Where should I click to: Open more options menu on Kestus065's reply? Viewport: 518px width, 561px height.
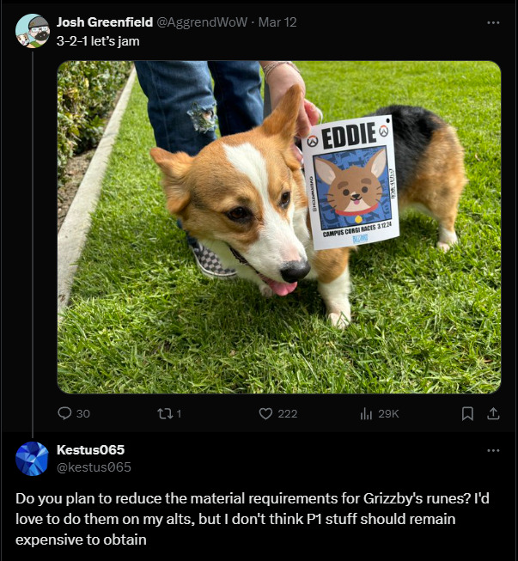pos(493,450)
